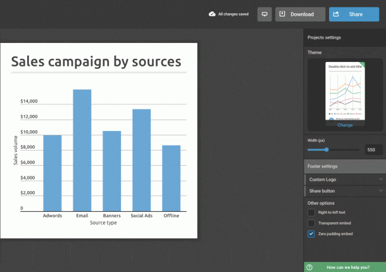
Task: Click the Email bar in the chart
Action: 82,150
